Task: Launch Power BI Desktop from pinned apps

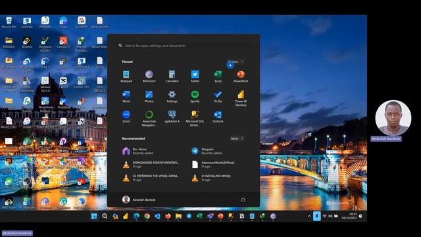Action: pyautogui.click(x=241, y=98)
